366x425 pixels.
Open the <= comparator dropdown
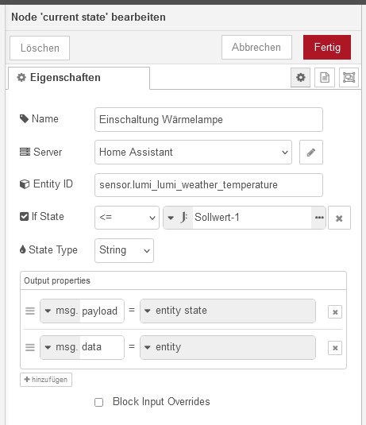(127, 218)
